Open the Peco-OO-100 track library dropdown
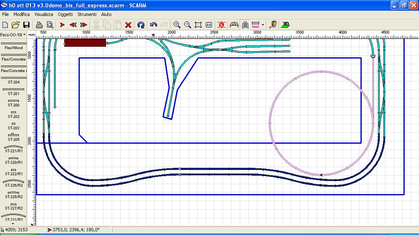This screenshot has width=419, height=235. click(x=14, y=35)
